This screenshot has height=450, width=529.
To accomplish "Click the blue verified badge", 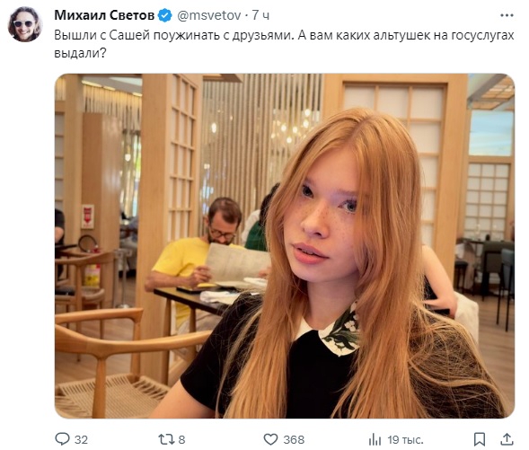I will click(165, 15).
